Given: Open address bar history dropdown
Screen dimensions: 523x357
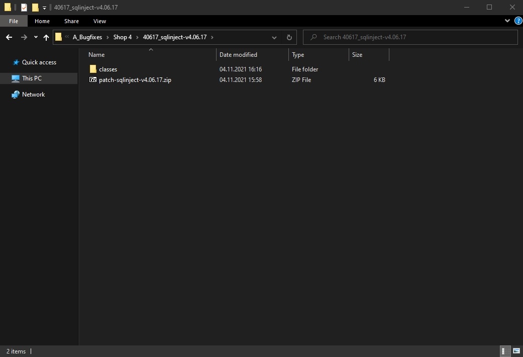Looking at the screenshot, I should (x=274, y=37).
